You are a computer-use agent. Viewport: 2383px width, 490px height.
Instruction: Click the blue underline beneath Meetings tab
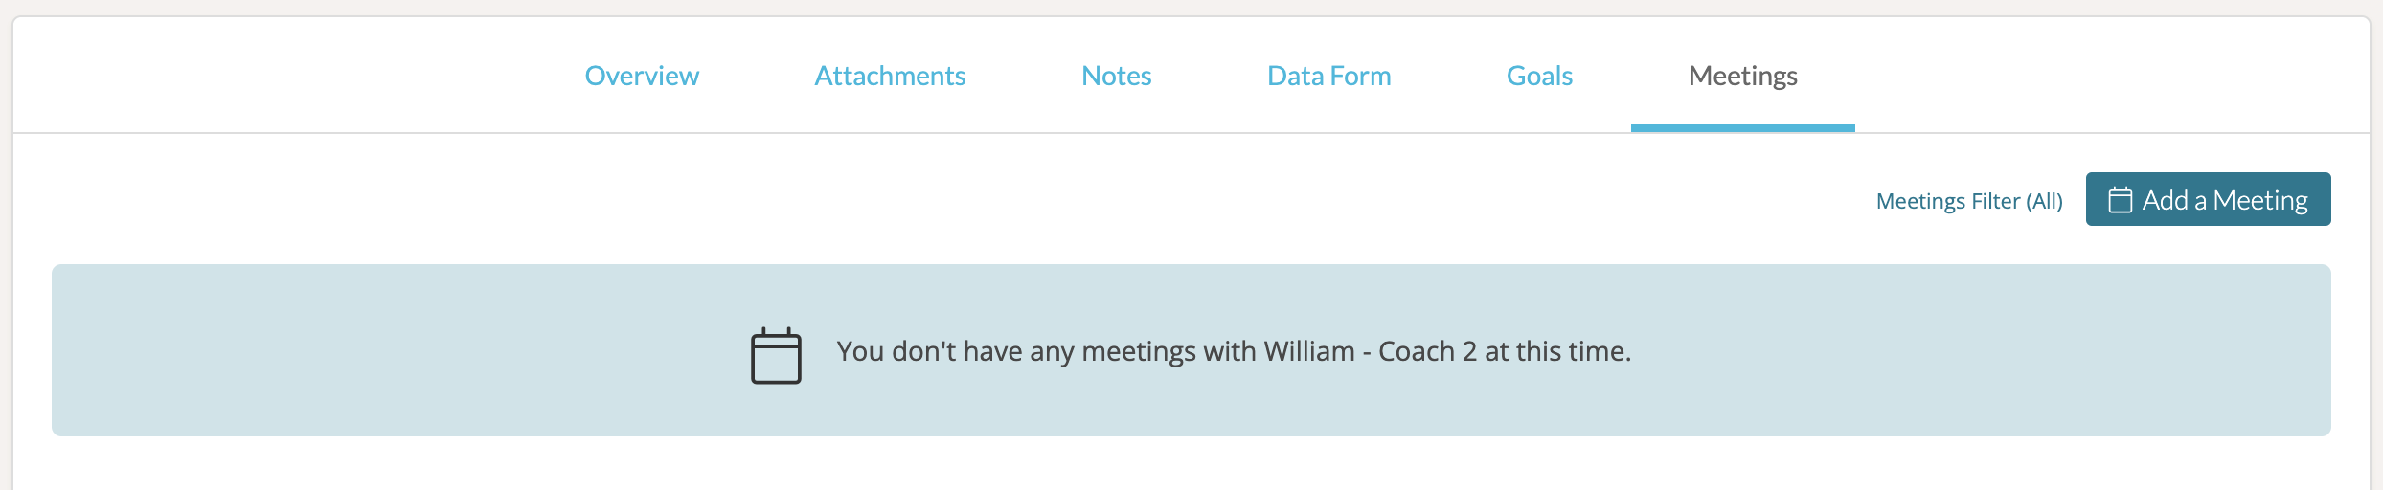click(1742, 127)
